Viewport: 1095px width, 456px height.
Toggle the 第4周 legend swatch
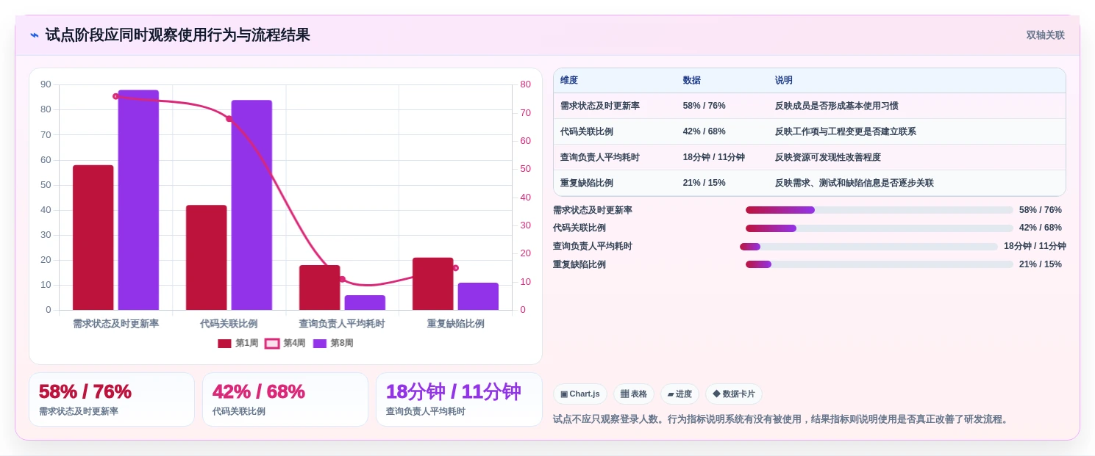pos(272,343)
